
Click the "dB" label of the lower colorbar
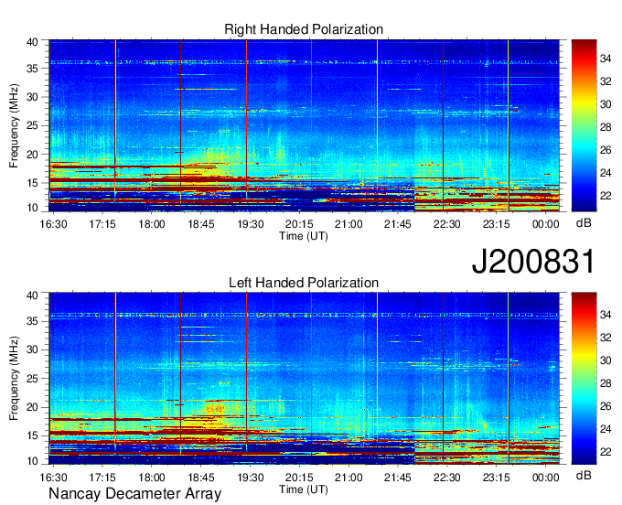[x=584, y=476]
